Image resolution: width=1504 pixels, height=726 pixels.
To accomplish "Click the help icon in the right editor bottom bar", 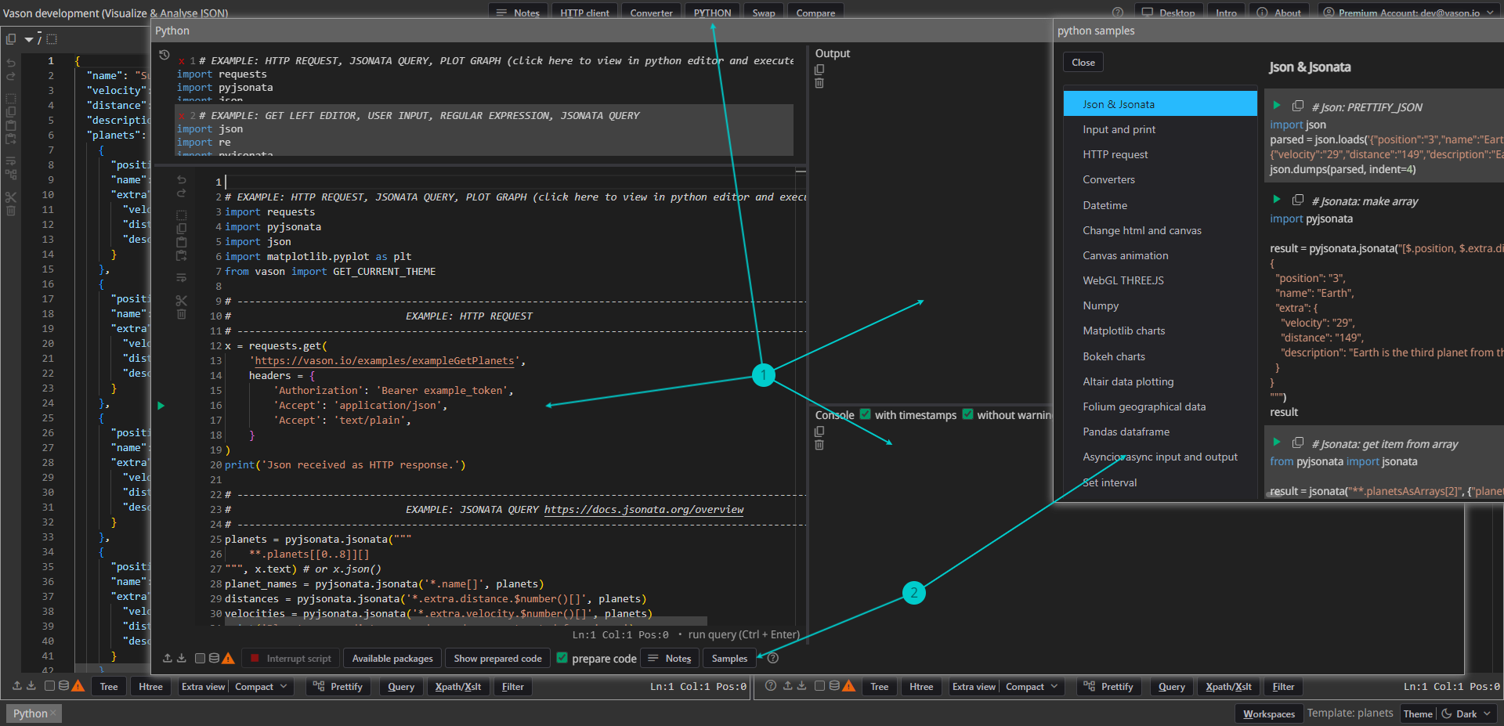I will click(x=771, y=685).
